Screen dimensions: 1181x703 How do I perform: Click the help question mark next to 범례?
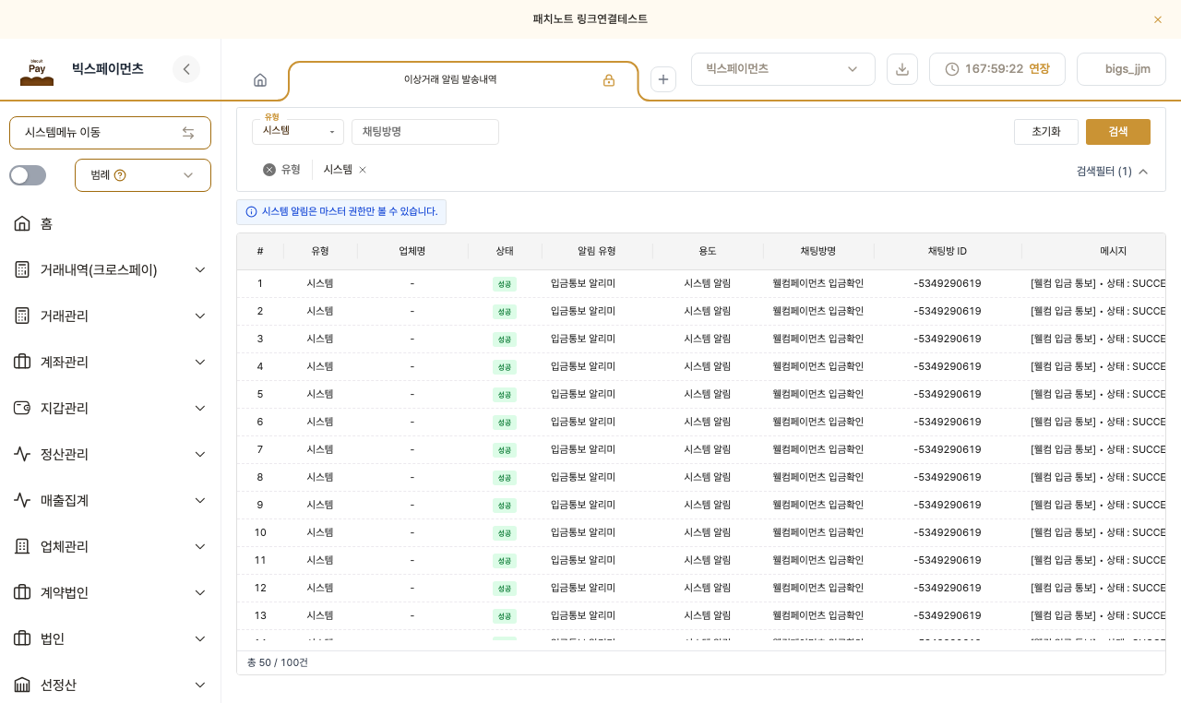pos(120,175)
